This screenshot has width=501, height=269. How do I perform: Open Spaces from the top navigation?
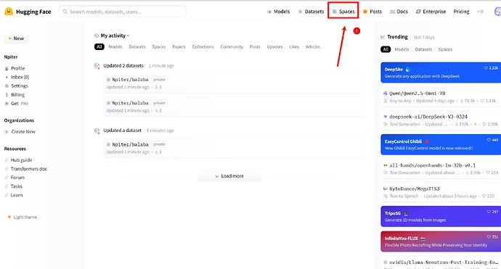pyautogui.click(x=343, y=12)
